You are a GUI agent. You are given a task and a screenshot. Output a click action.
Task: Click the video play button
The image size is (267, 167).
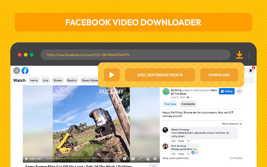pyautogui.click(x=27, y=159)
